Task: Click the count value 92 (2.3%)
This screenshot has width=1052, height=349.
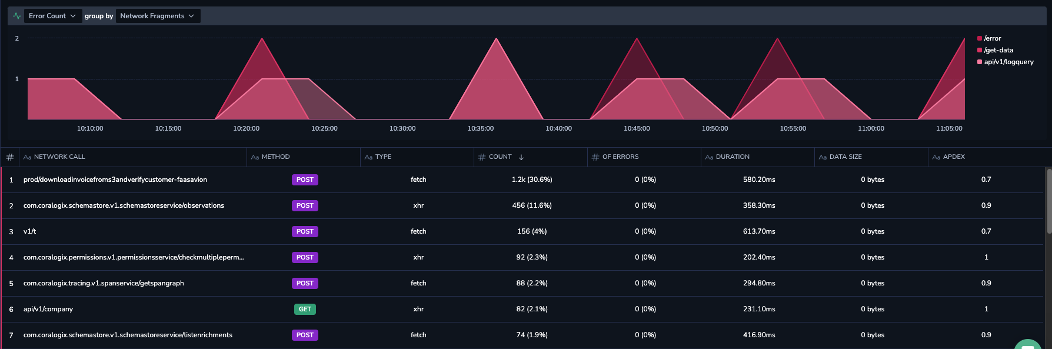Action: [x=532, y=257]
